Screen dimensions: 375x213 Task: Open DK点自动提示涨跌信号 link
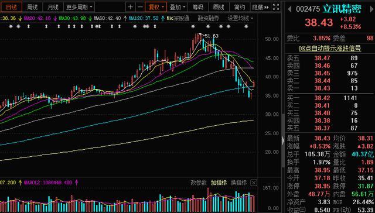(x=330, y=49)
